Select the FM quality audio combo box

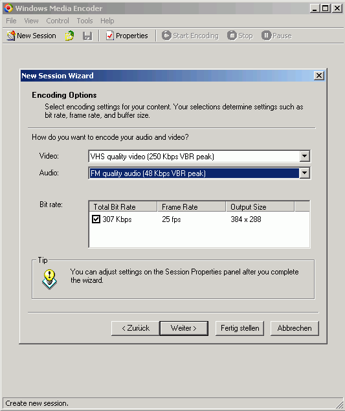[x=199, y=173]
